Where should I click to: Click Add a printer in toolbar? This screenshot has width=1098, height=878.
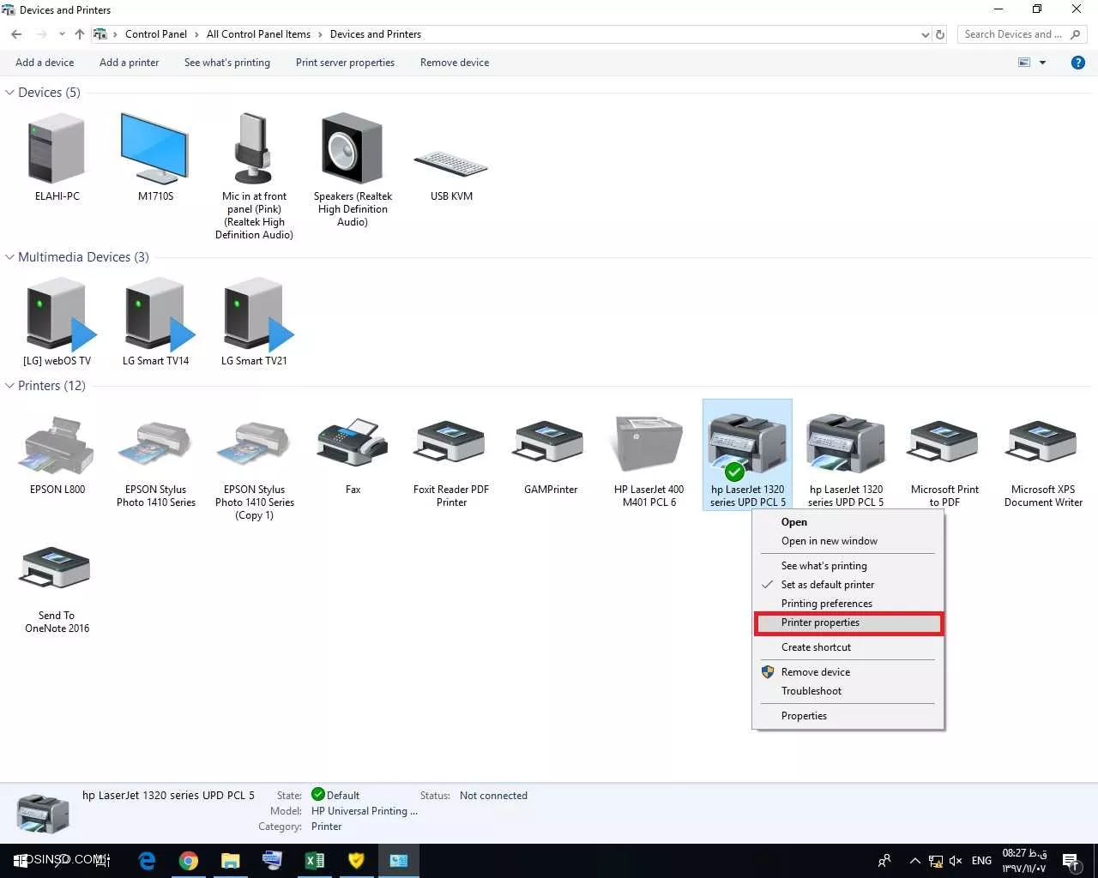pyautogui.click(x=129, y=63)
